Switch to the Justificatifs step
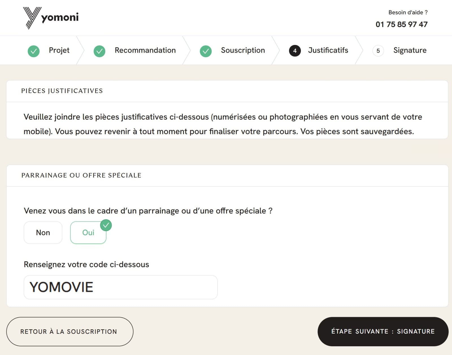452x355 pixels. coord(328,50)
